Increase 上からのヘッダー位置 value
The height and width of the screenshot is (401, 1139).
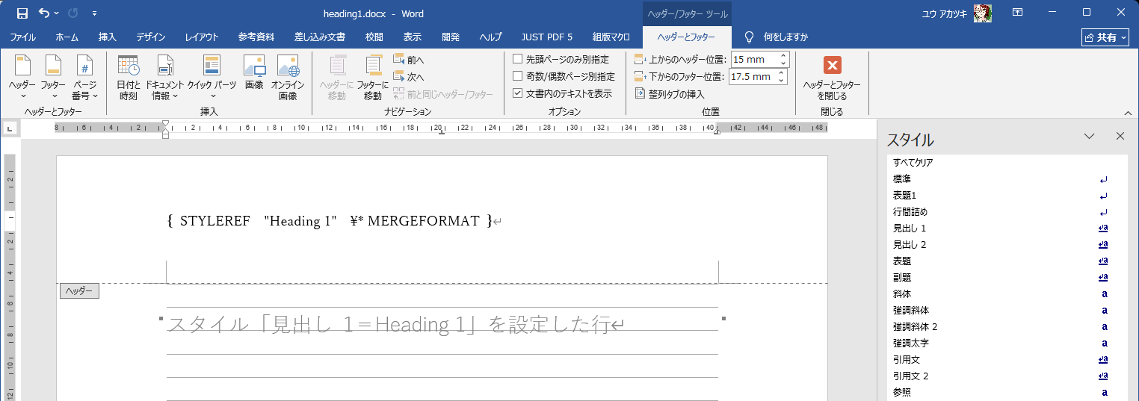click(x=783, y=56)
